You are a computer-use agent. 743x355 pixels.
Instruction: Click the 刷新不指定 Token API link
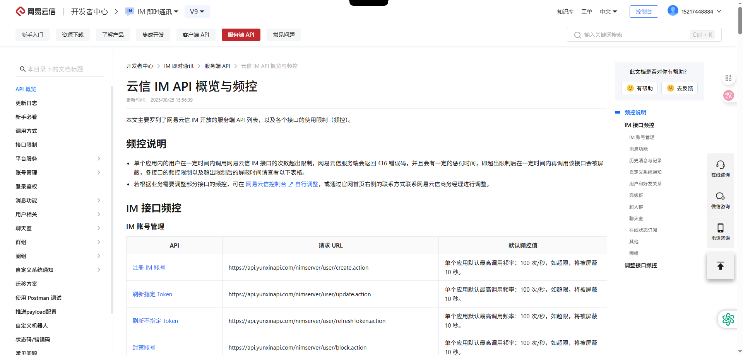[155, 321]
